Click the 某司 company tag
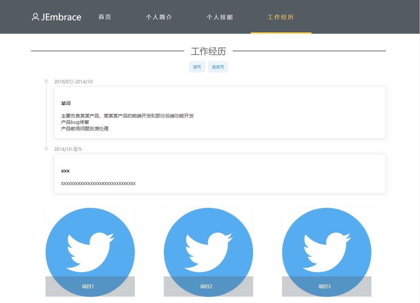Screen dimensions: 420x303 pyautogui.click(x=197, y=67)
